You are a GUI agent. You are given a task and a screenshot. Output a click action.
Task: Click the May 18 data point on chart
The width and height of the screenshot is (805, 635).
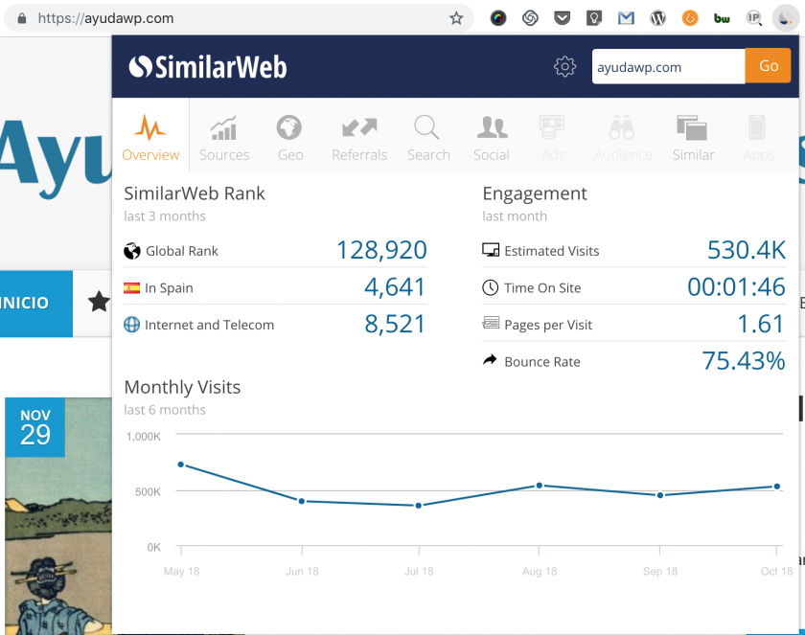[x=180, y=465]
